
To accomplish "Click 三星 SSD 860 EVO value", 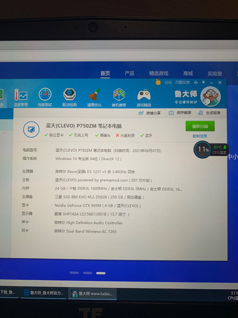I will (x=99, y=197).
